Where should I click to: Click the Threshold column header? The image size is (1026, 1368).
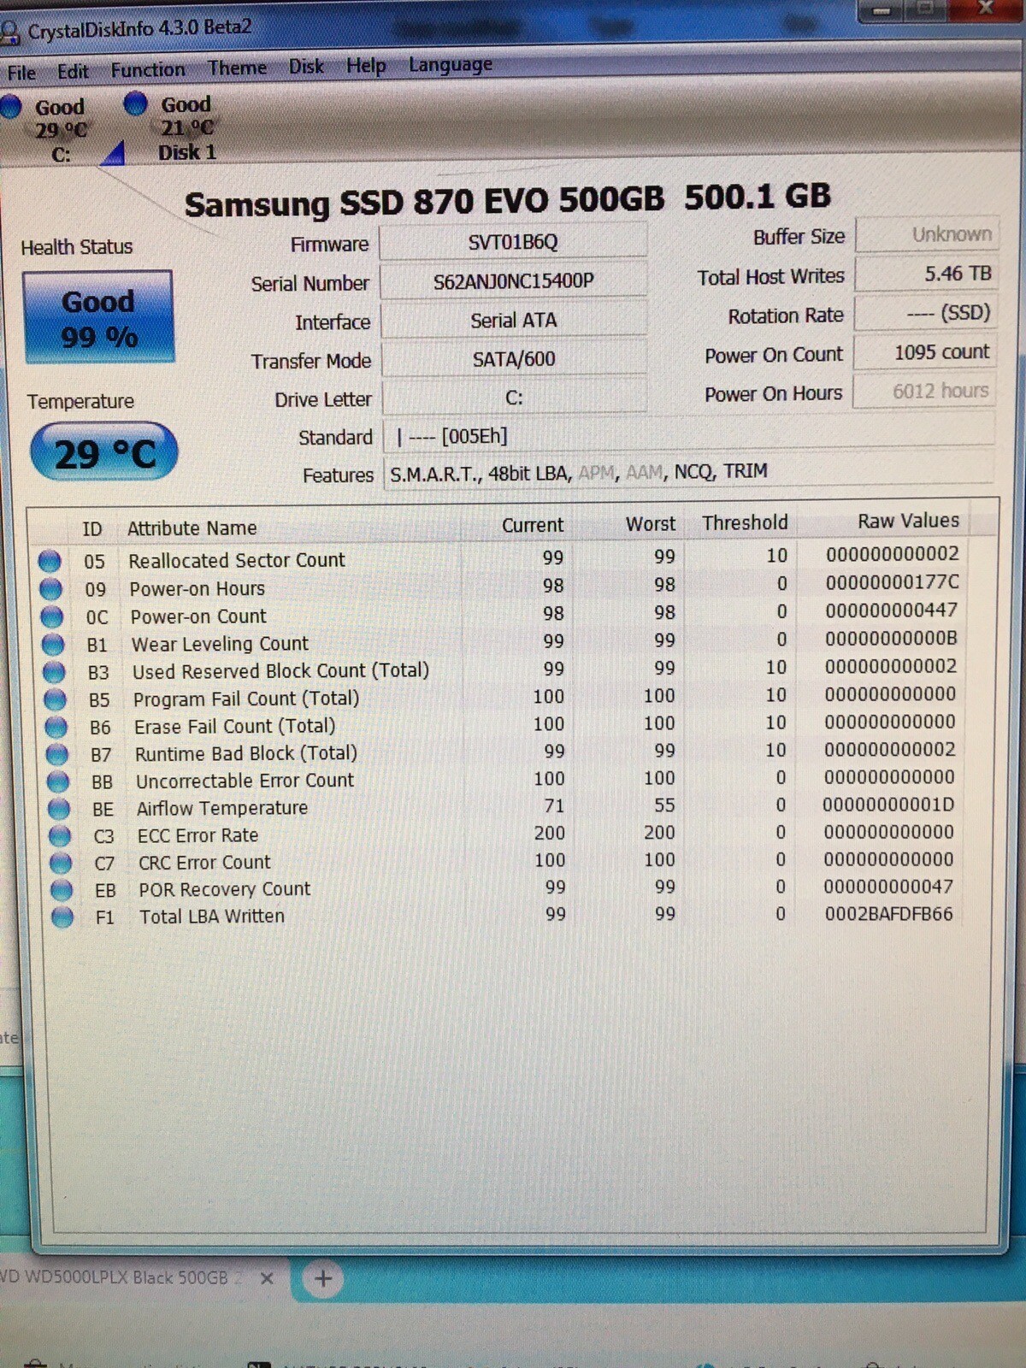point(745,522)
